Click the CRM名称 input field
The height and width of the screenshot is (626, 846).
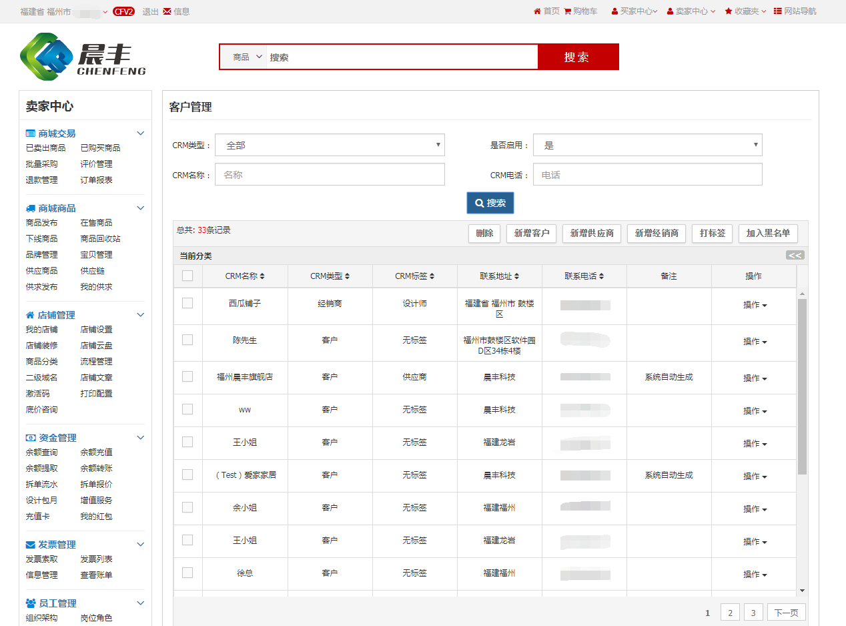(x=330, y=175)
